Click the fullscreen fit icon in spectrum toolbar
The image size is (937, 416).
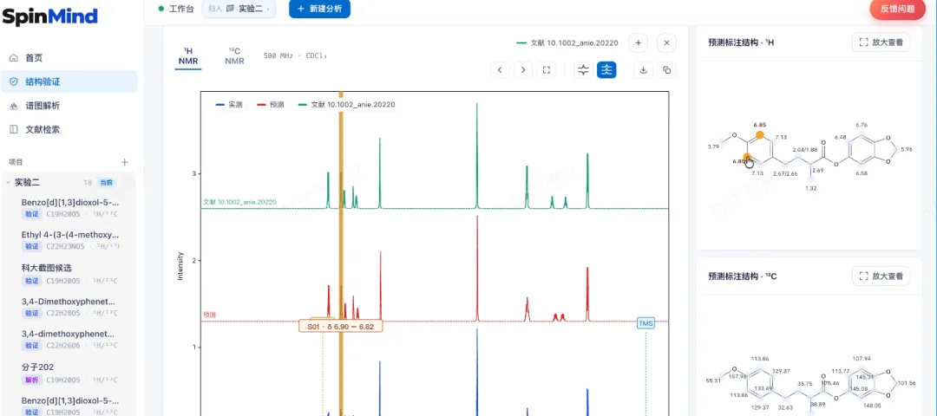tap(547, 70)
